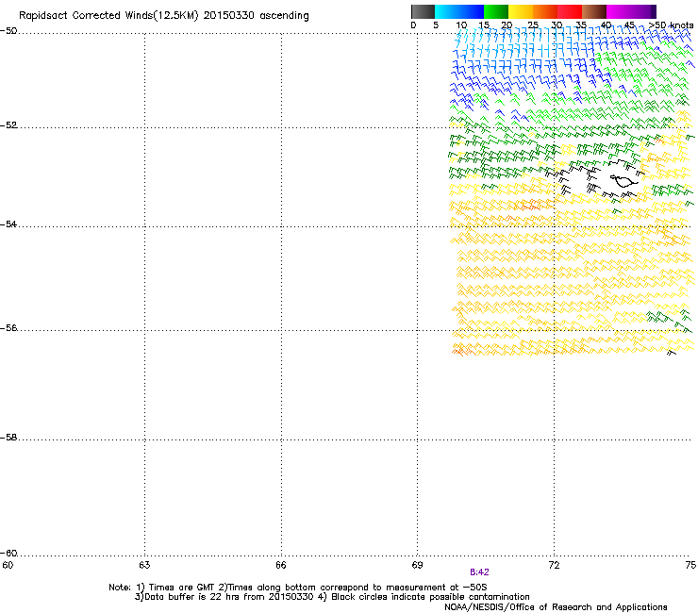Click the green 15-20 knots color swatch

496,11
